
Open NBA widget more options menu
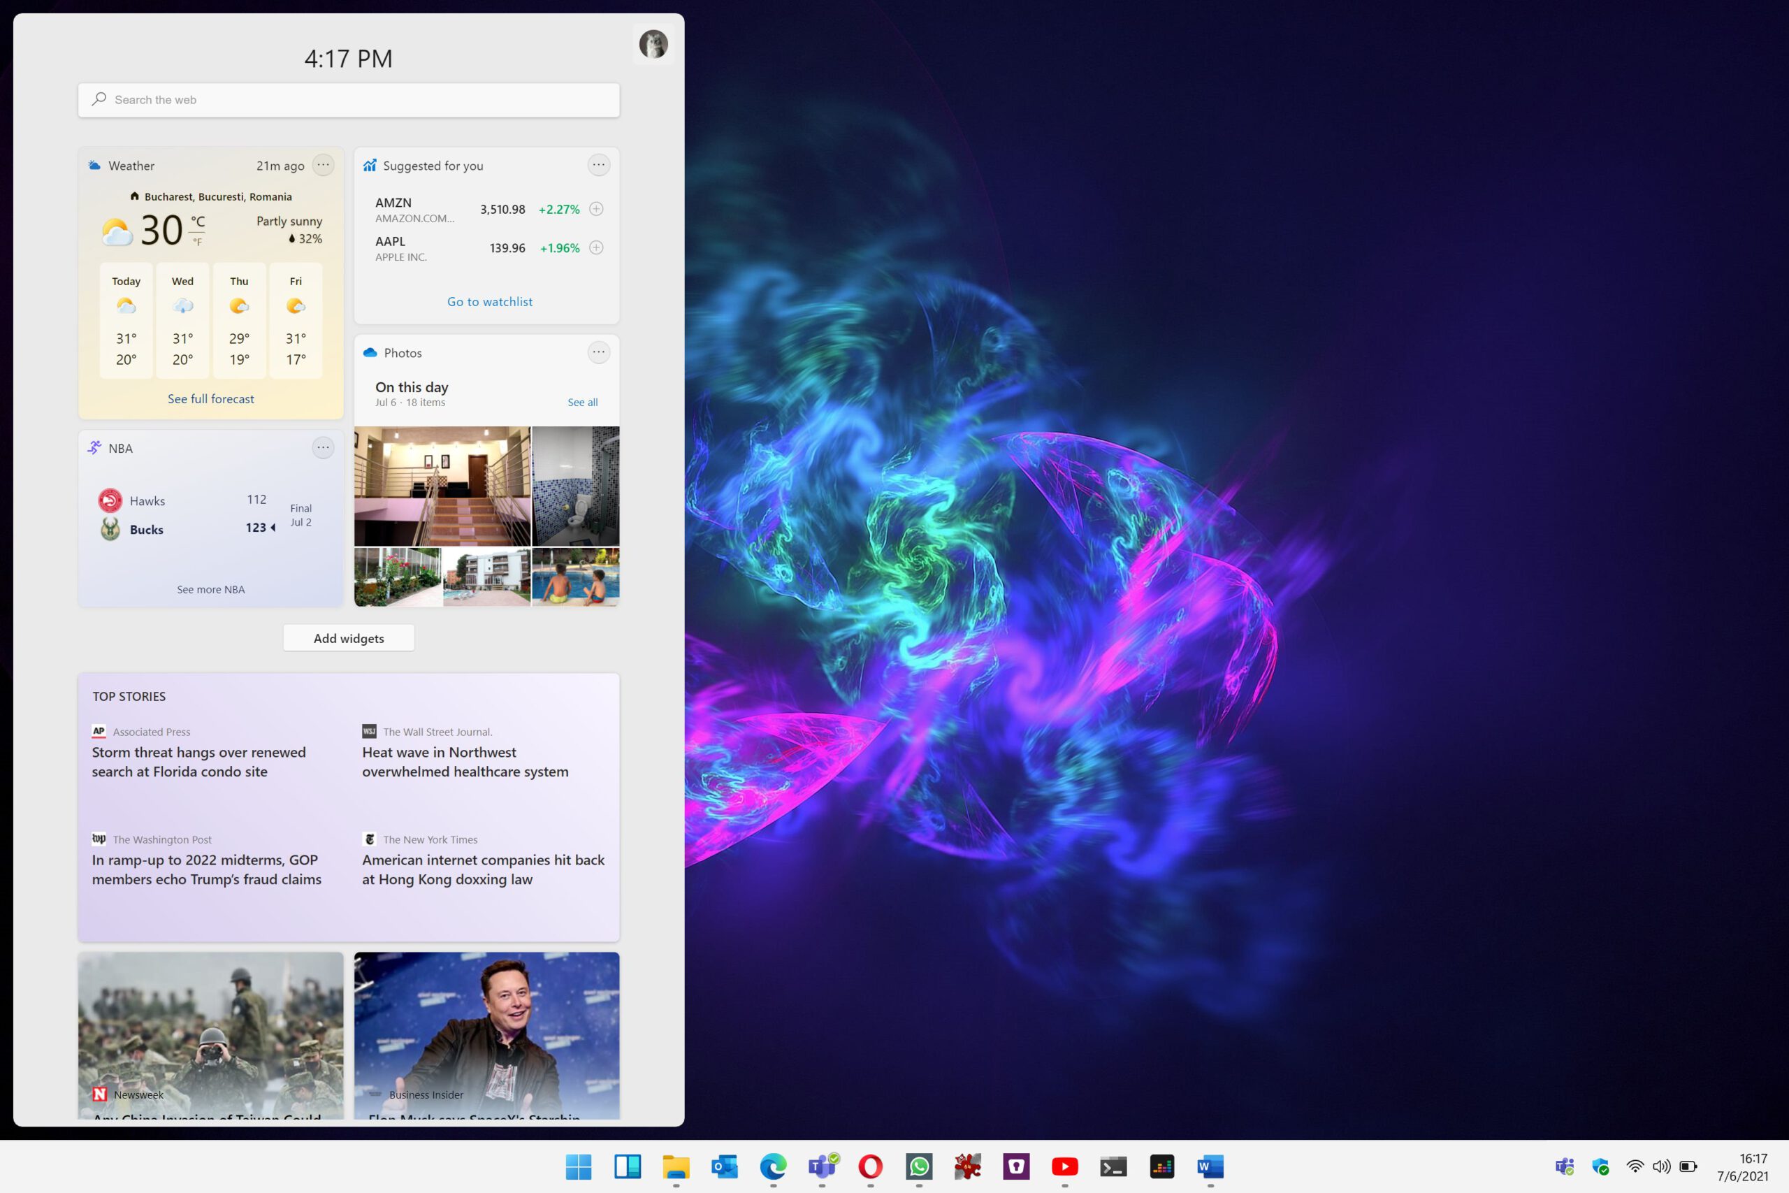point(324,447)
